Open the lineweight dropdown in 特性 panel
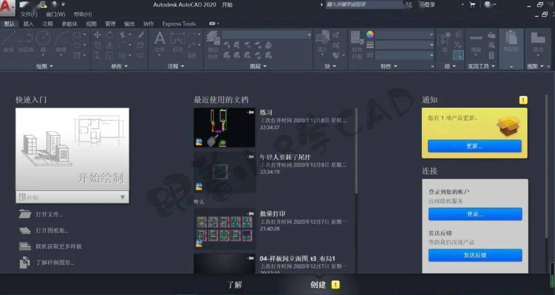Screen dimensions: 555x295 point(404,45)
